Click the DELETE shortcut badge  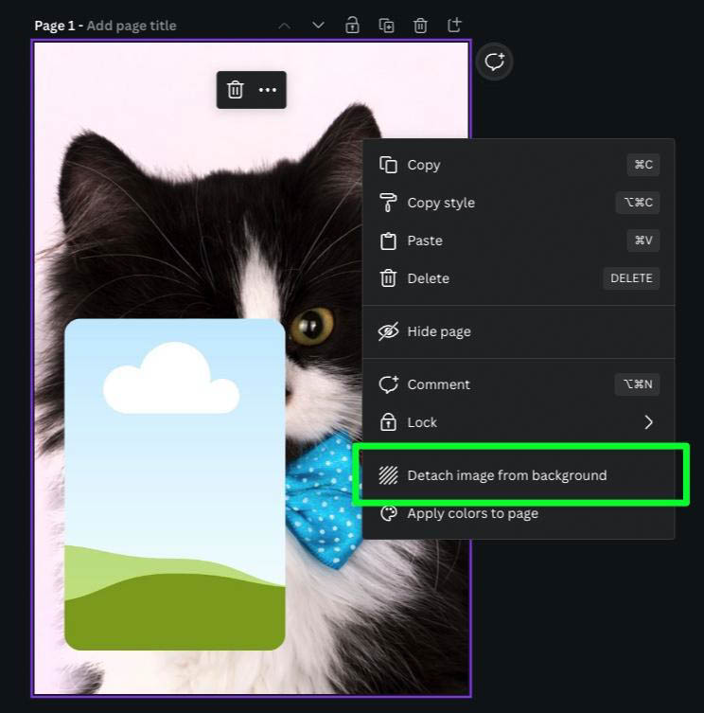pyautogui.click(x=631, y=278)
